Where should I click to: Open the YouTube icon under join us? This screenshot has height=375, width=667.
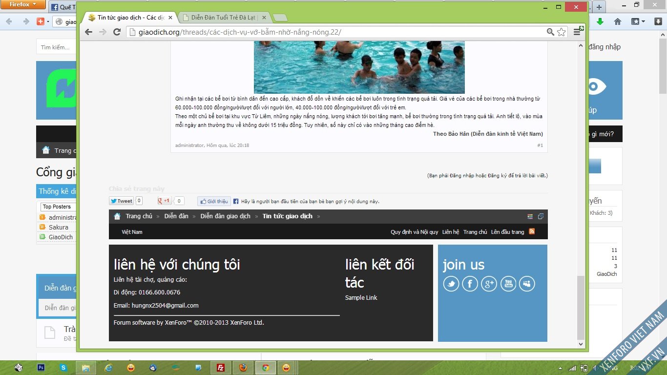click(x=508, y=284)
